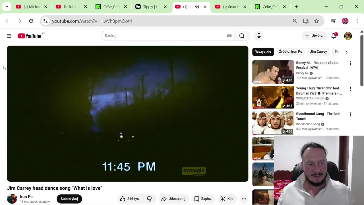The height and width of the screenshot is (205, 364).
Task: Open the media control icon in the Chrome toolbar
Action: [x=333, y=21]
